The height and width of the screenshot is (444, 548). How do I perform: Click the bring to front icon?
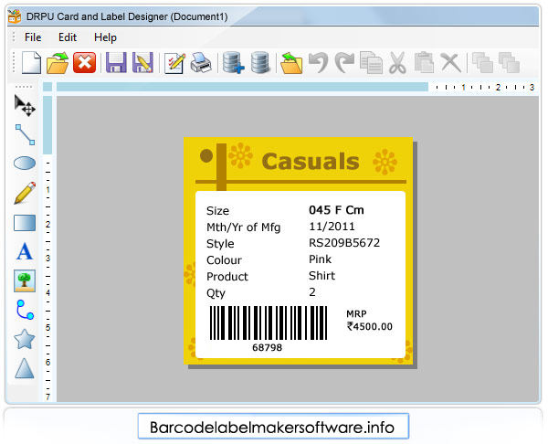click(482, 63)
